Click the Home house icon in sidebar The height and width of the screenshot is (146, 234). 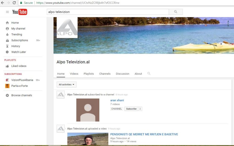tap(7, 23)
